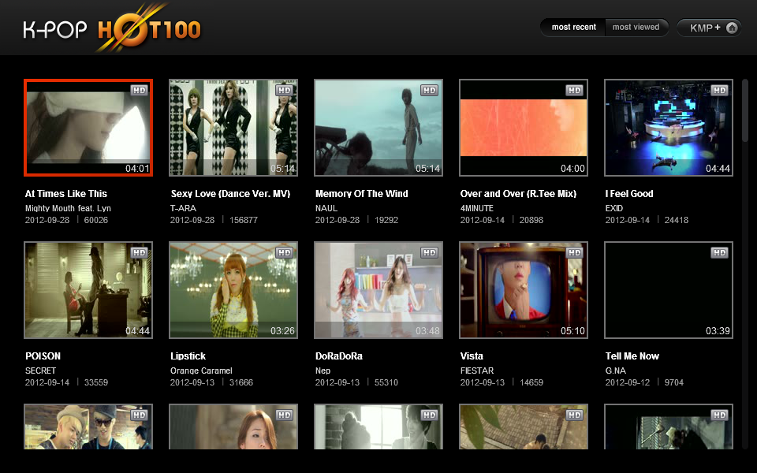This screenshot has width=757, height=473.
Task: Open the At Times Like This title
Action: 66,194
